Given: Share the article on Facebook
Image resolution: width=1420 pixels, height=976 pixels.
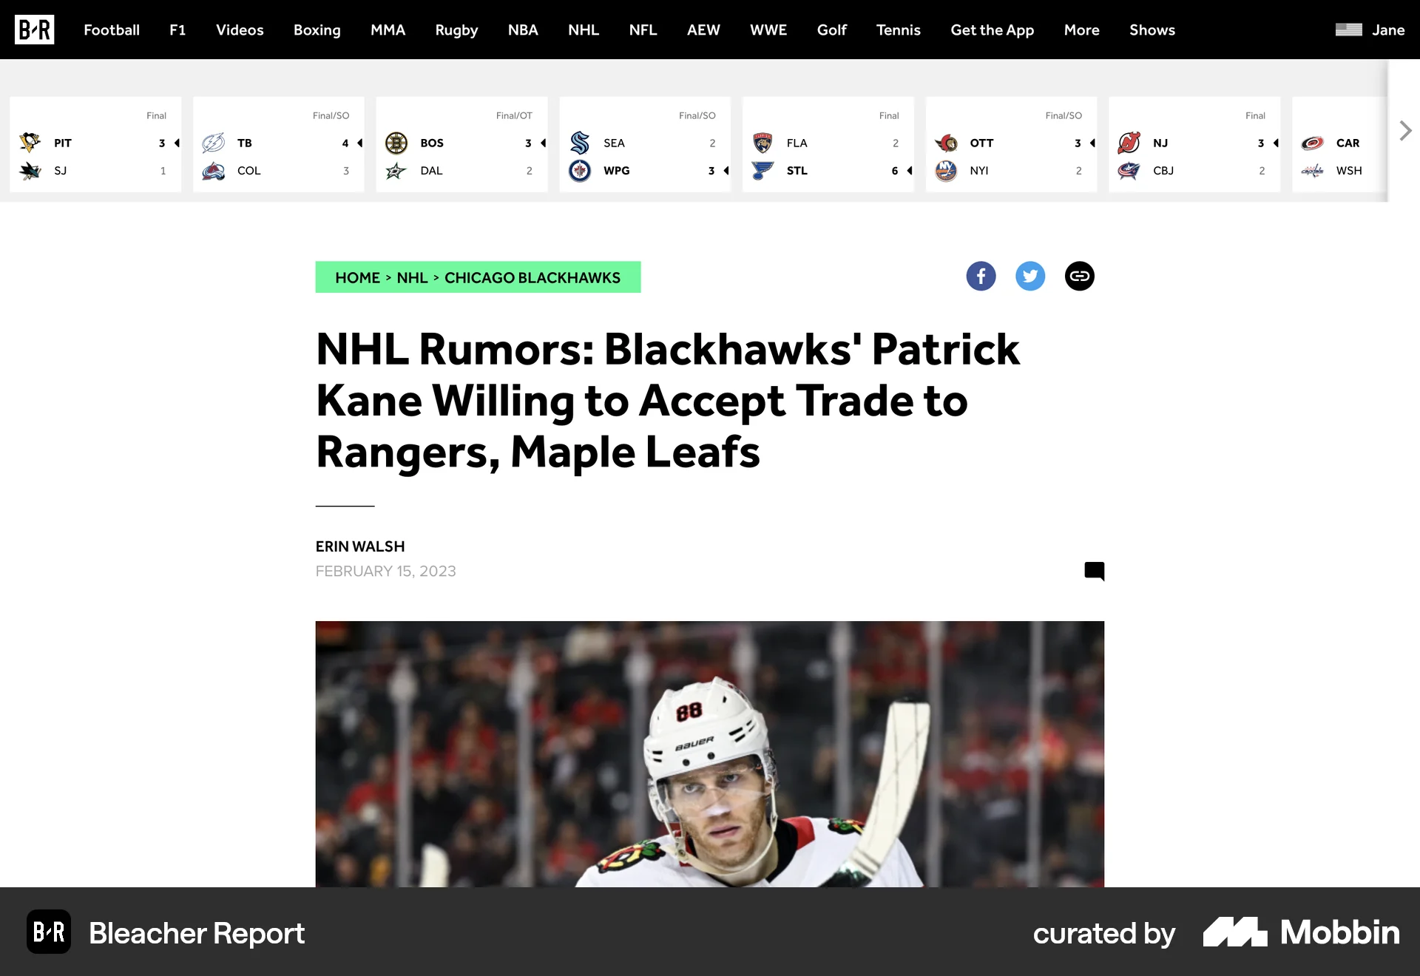Looking at the screenshot, I should click(x=981, y=276).
